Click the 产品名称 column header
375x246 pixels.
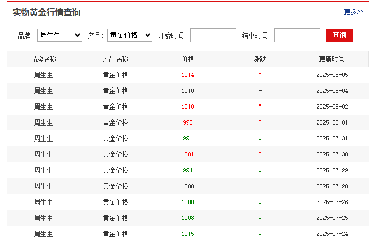click(x=115, y=59)
